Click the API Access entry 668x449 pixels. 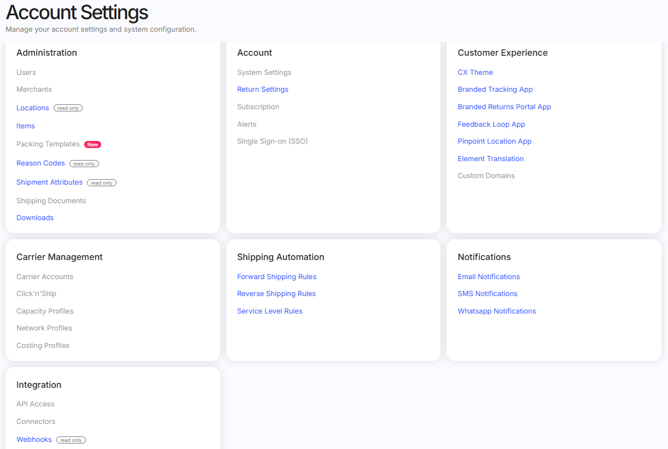coord(36,404)
